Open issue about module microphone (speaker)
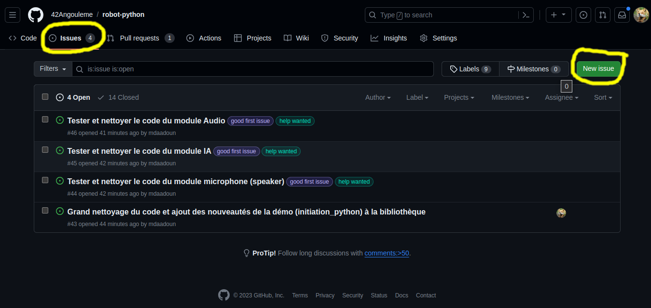Screen dimensions: 651x308 tap(176, 181)
